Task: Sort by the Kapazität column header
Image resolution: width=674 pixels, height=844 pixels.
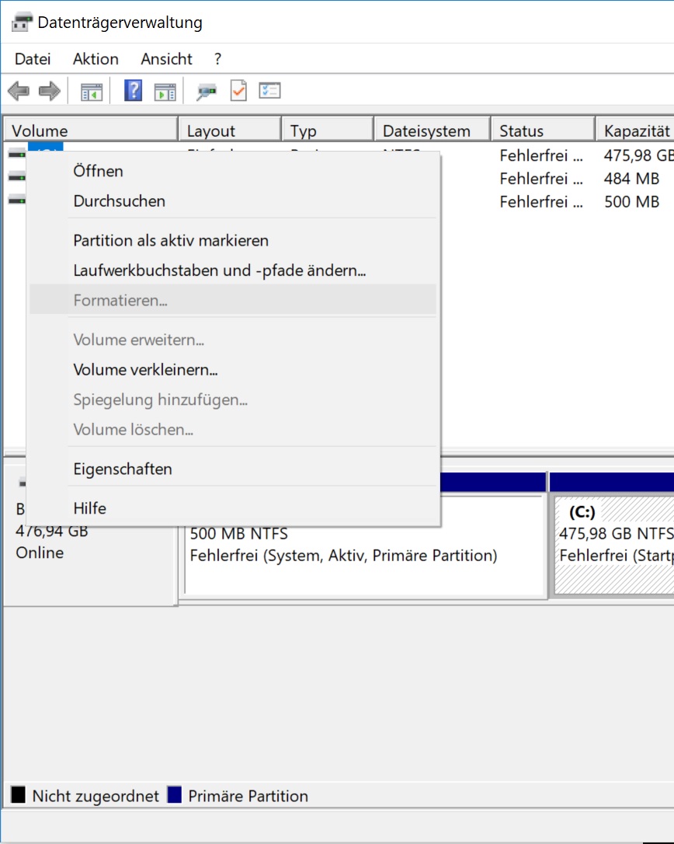Action: pyautogui.click(x=636, y=131)
